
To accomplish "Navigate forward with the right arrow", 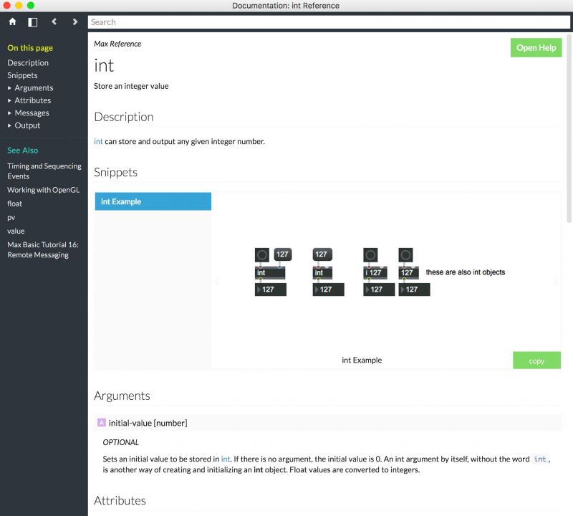I will point(75,22).
